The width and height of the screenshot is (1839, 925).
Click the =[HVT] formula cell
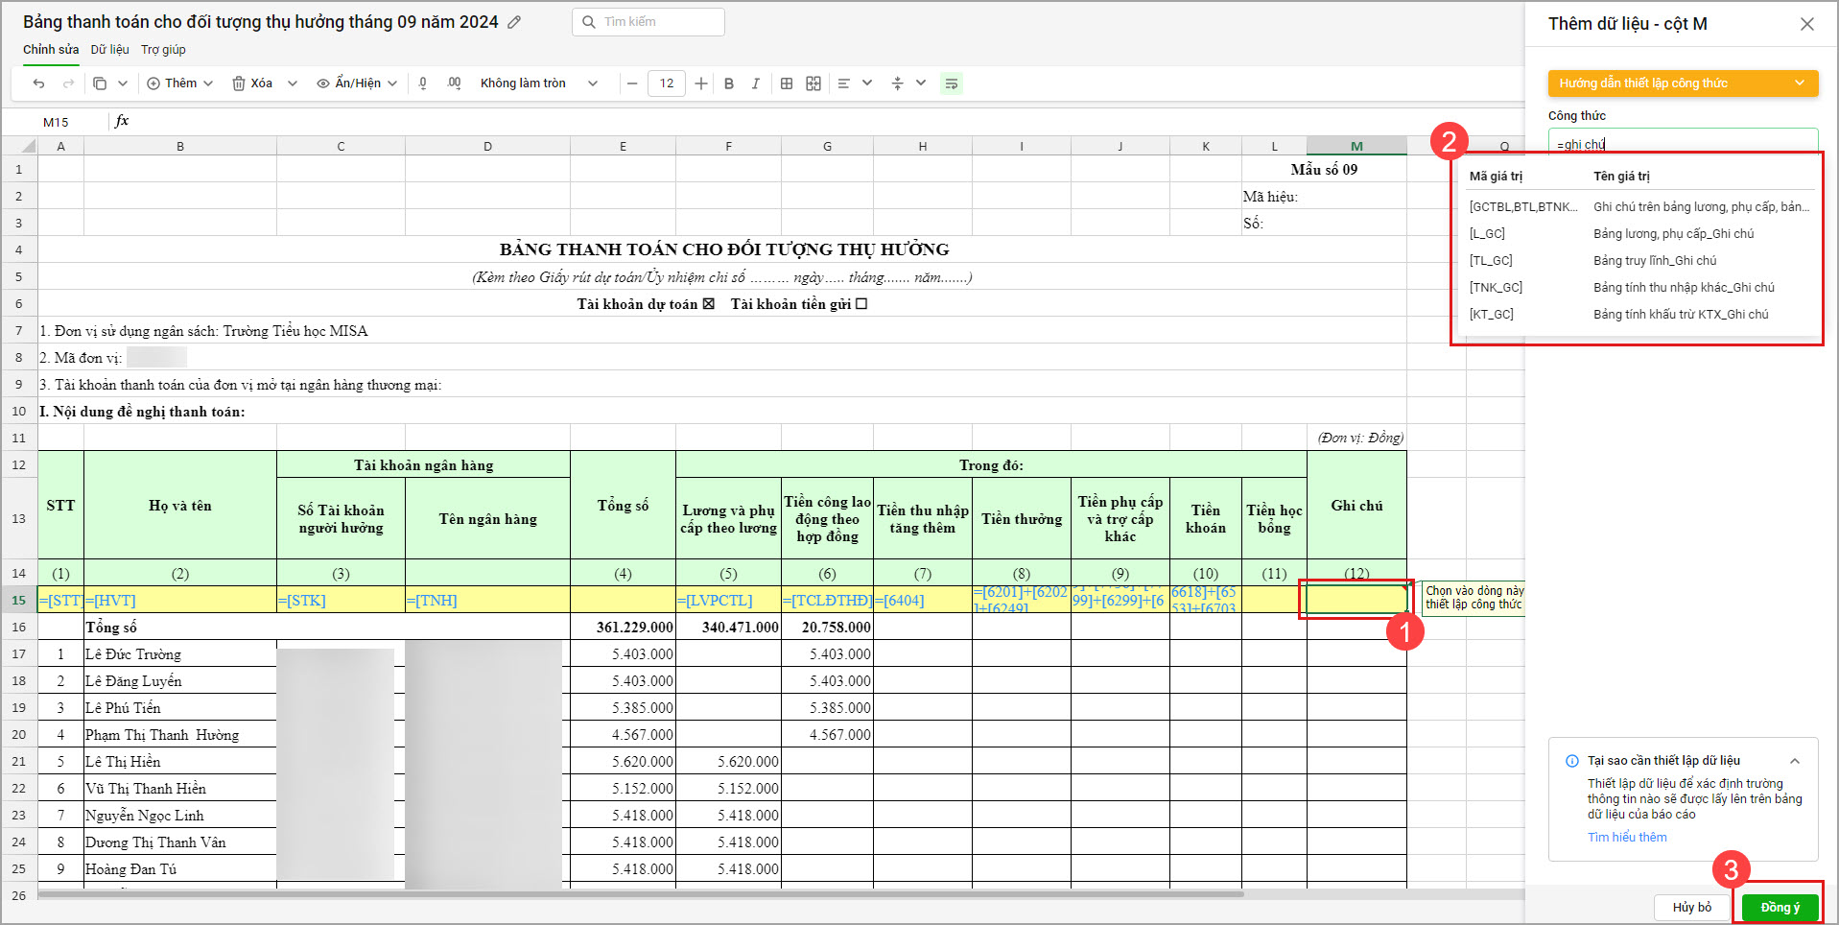pos(180,600)
